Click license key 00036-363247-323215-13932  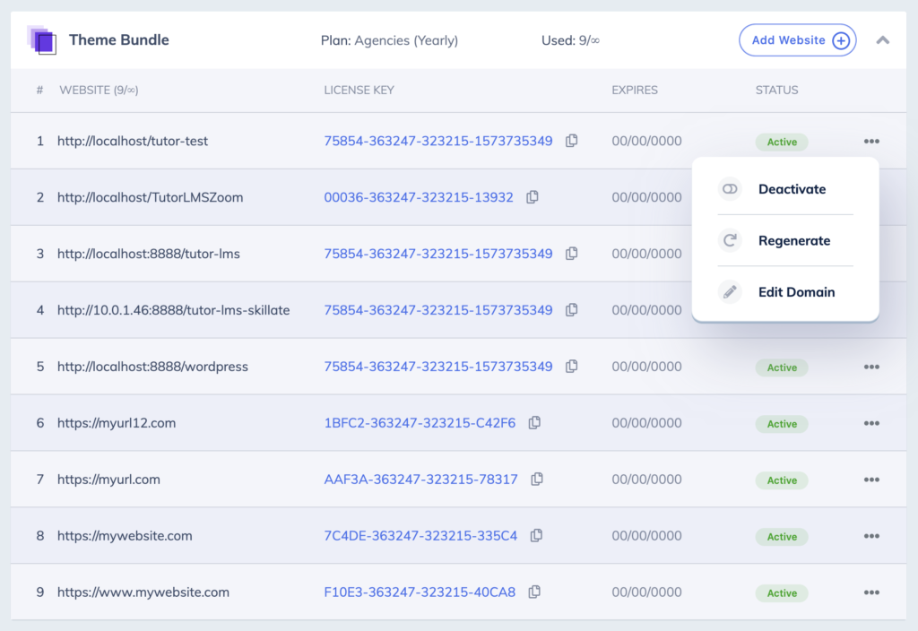[x=419, y=197]
